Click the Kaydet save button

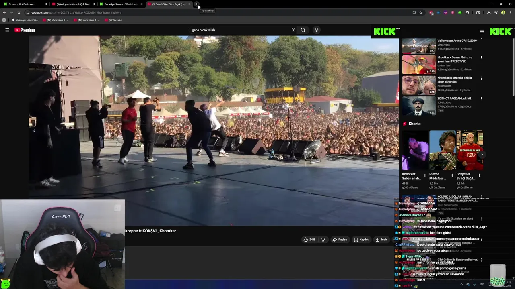(x=361, y=240)
